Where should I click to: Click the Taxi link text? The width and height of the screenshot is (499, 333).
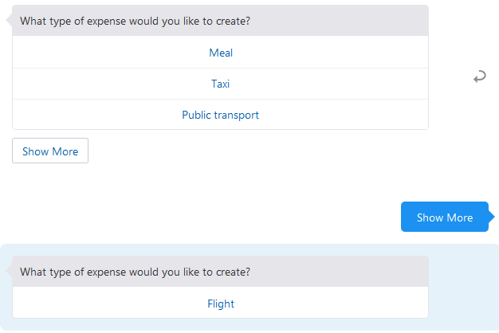(x=221, y=84)
